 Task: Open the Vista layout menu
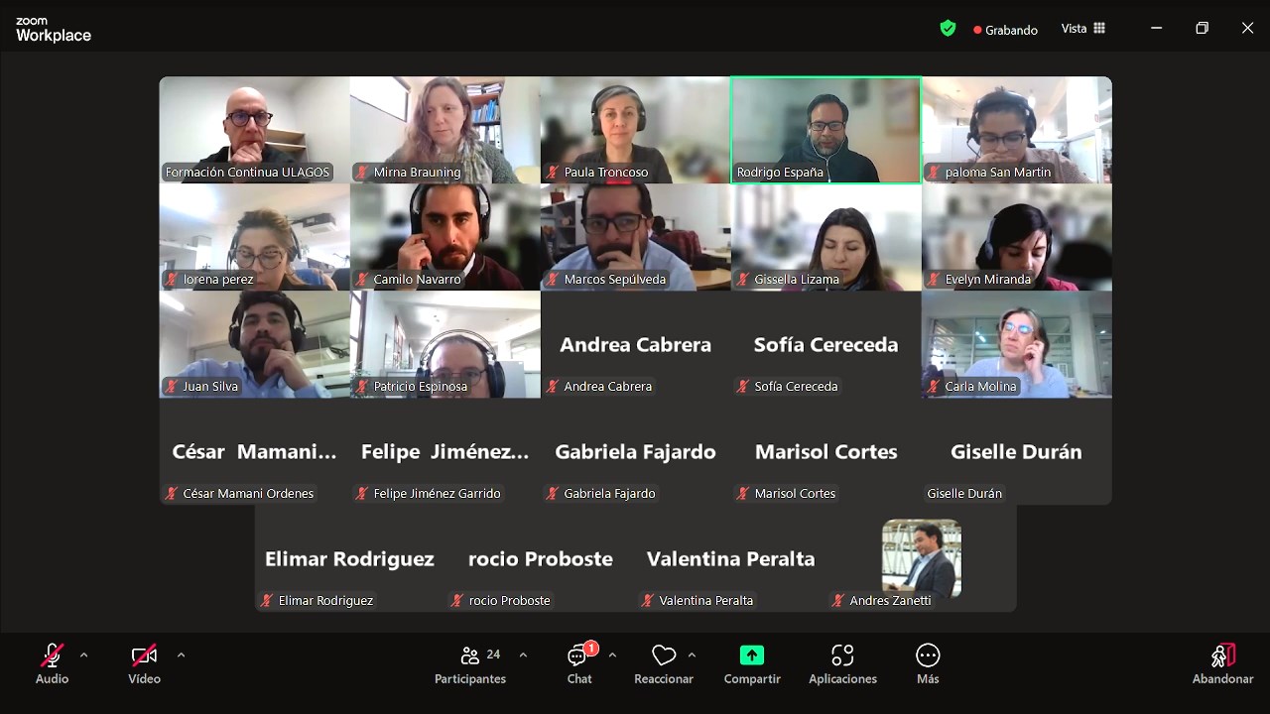coord(1082,29)
